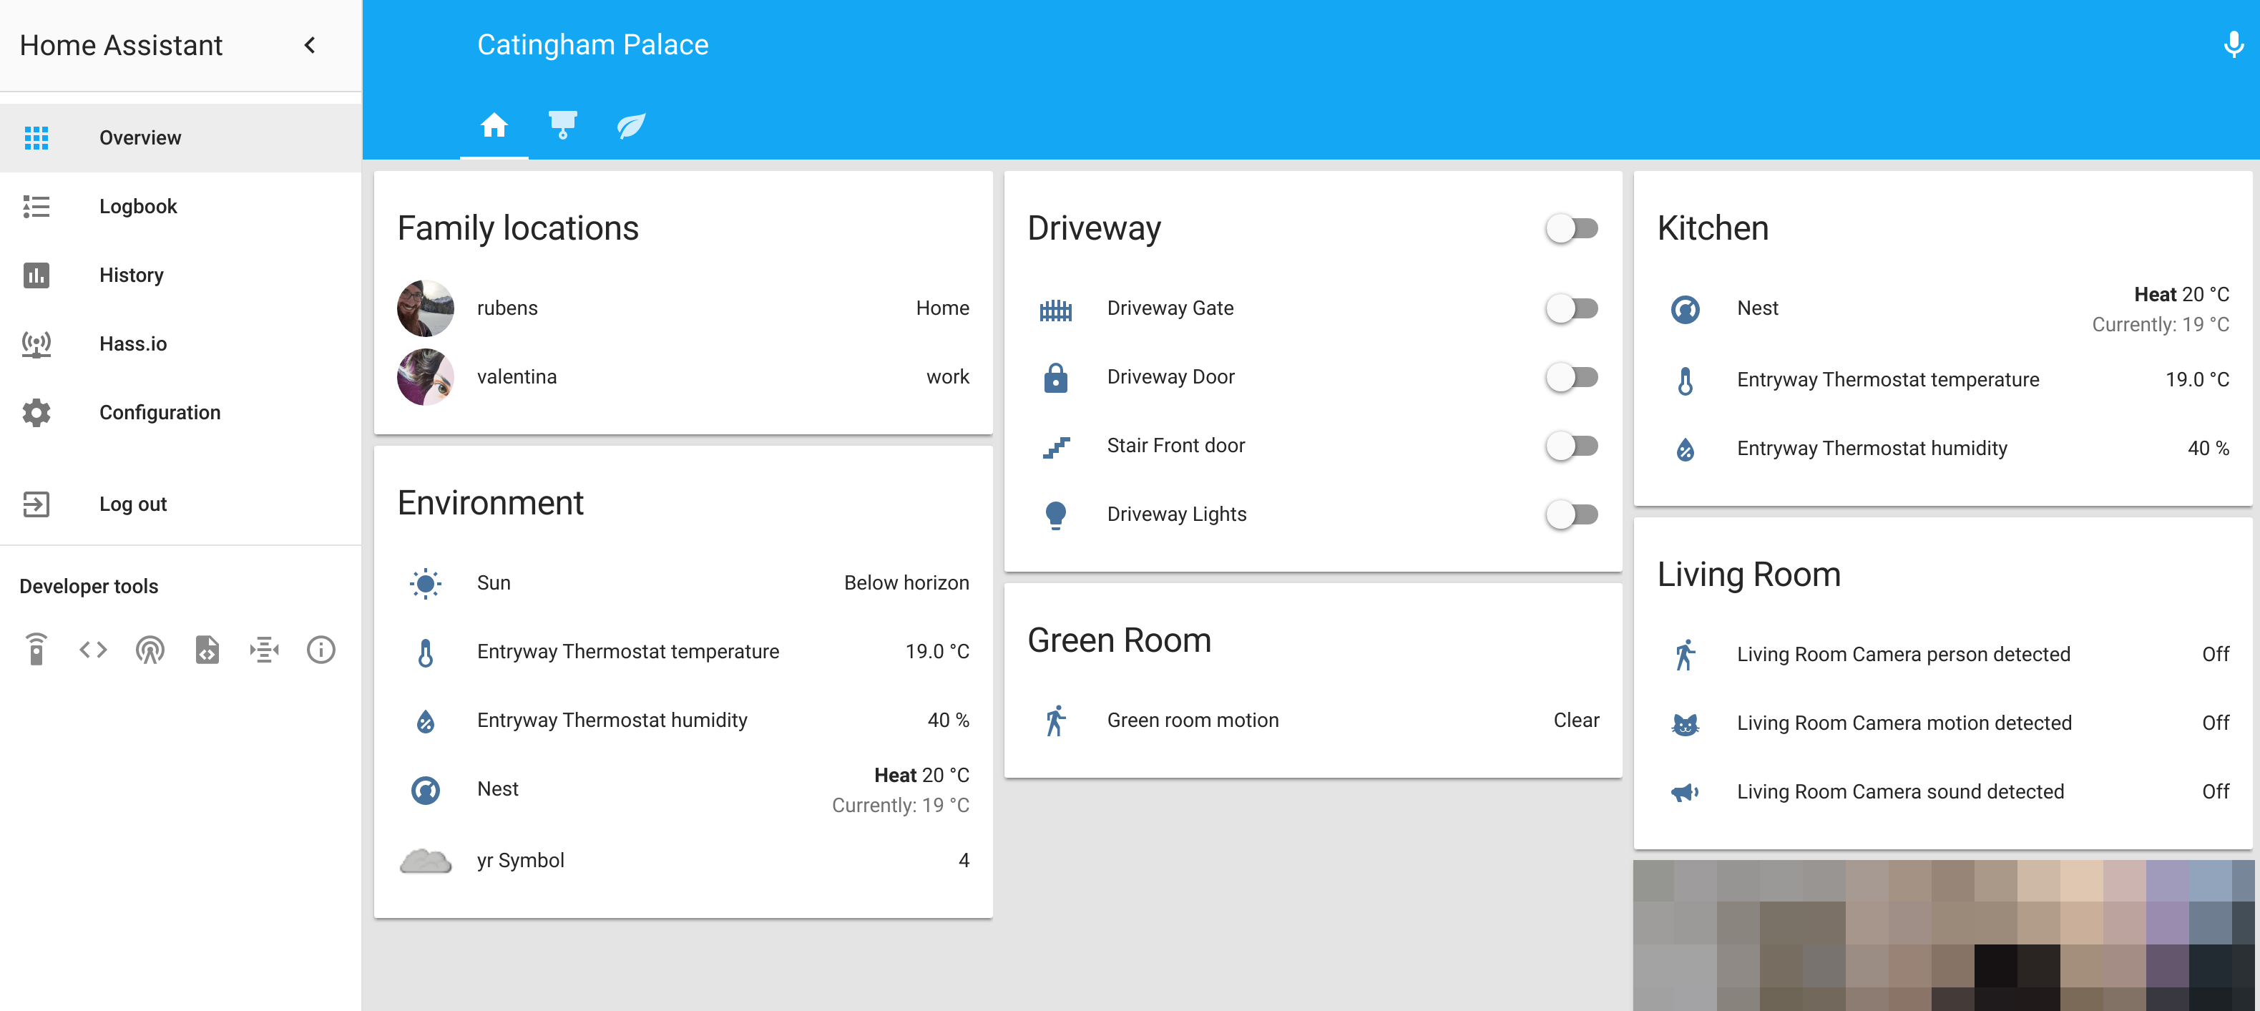Click the Hass.io broadcast icon
The width and height of the screenshot is (2260, 1011).
[x=36, y=344]
